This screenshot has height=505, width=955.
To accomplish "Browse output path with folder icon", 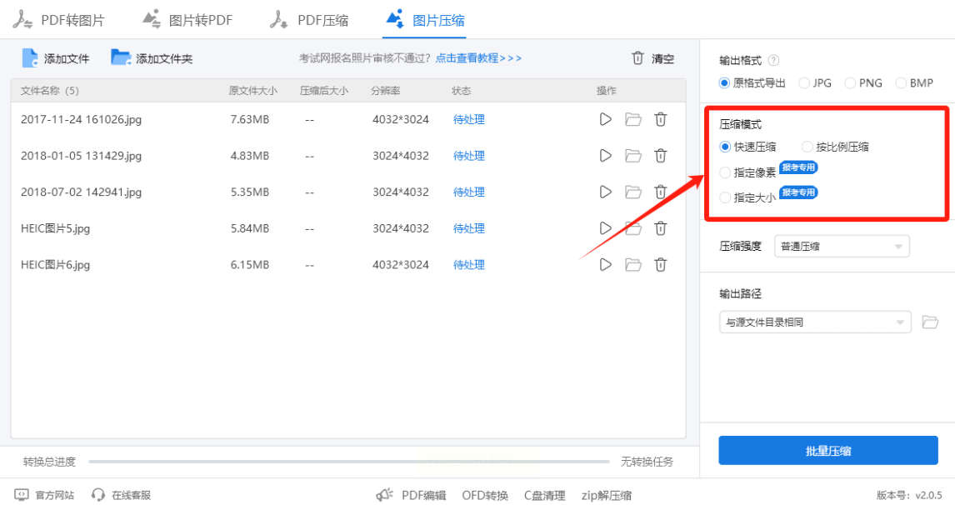I will (x=930, y=322).
